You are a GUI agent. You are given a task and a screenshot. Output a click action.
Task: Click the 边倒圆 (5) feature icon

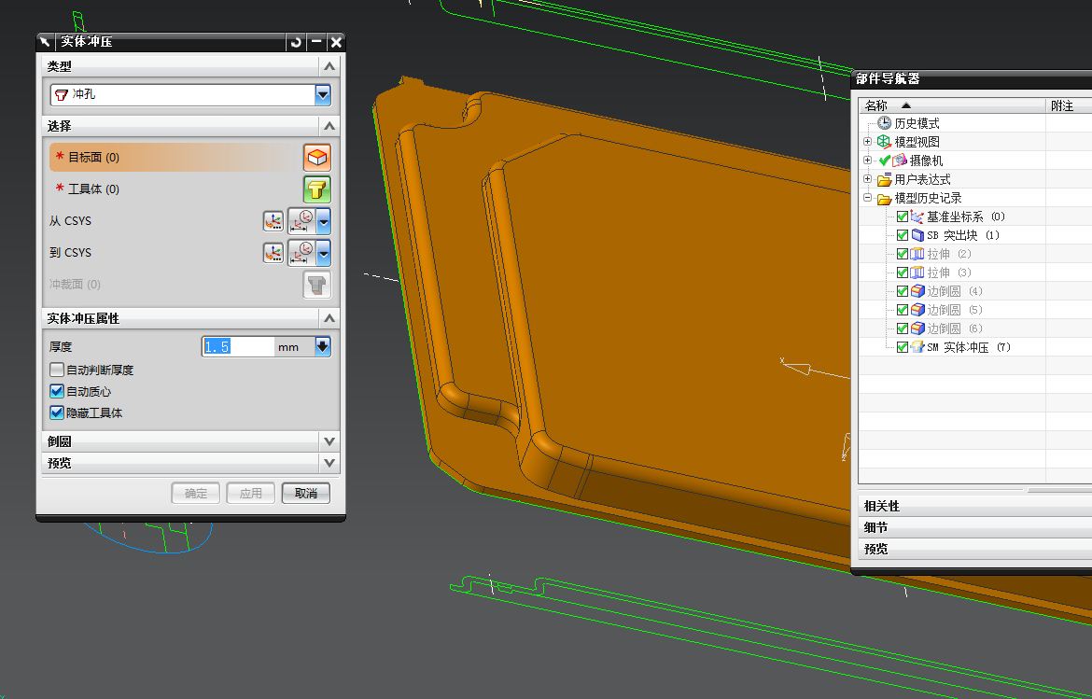tap(917, 310)
